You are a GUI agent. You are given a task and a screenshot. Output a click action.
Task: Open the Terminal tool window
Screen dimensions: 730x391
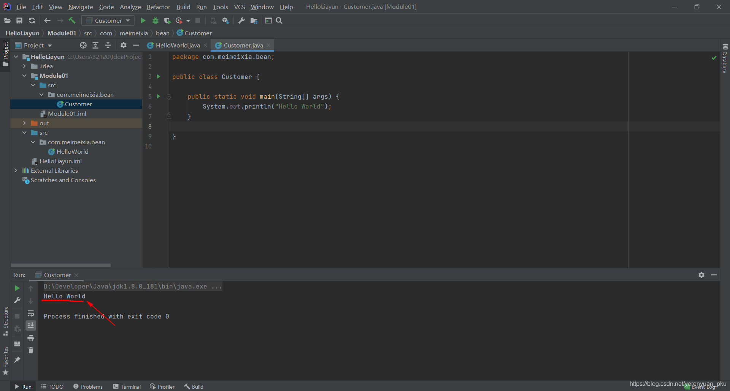pyautogui.click(x=127, y=386)
